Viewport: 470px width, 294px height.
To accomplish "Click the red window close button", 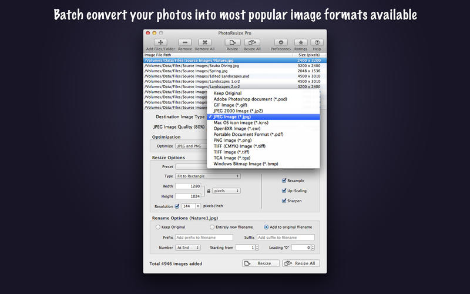I will click(148, 33).
